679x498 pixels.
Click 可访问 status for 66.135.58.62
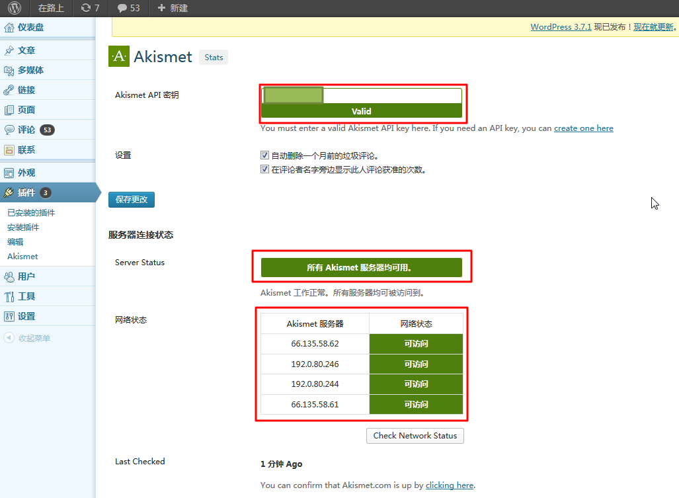click(x=416, y=344)
